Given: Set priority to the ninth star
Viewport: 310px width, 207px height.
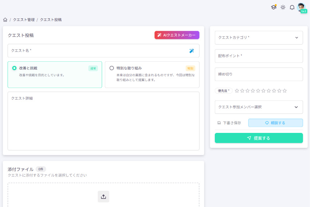Looking at the screenshot, I should [x=279, y=91].
